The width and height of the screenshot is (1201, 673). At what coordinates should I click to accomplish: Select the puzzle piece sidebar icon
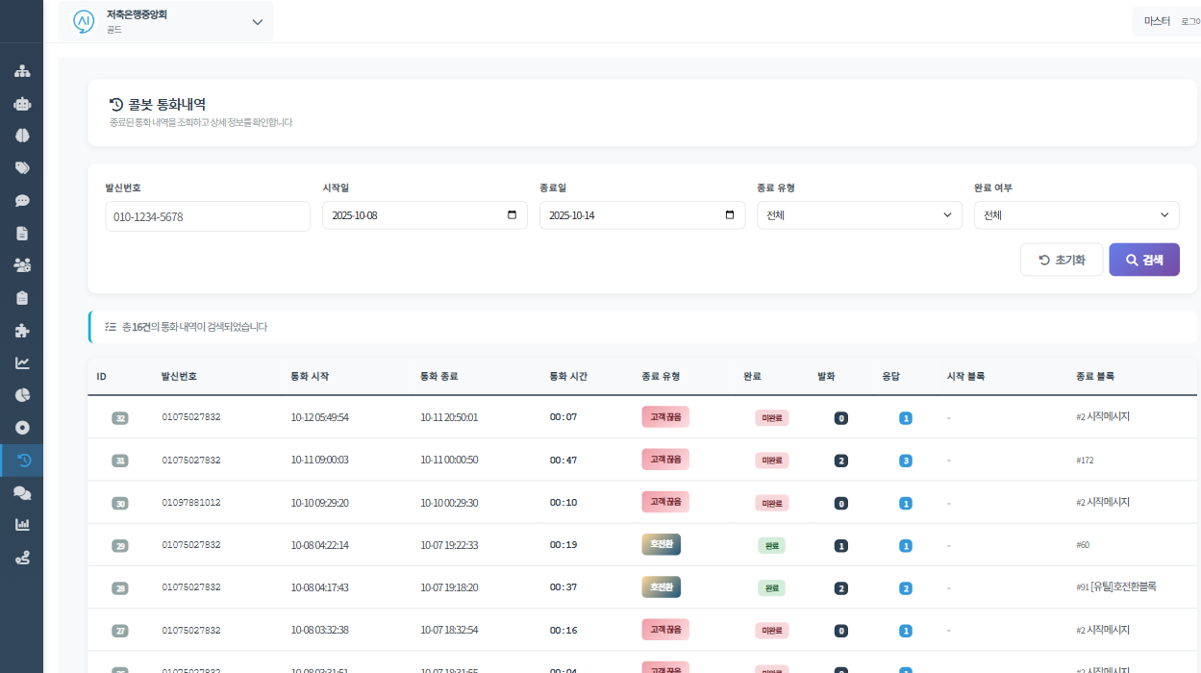click(x=22, y=330)
